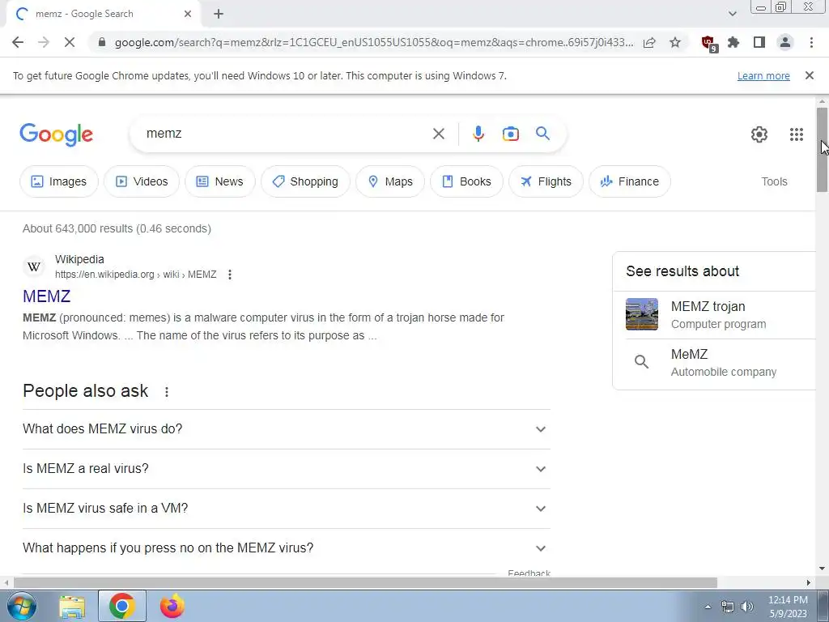Switch to News results
Screen dimensions: 829x622
(220, 181)
